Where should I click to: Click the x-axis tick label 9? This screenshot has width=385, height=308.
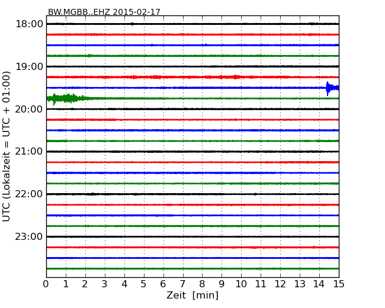(222, 284)
